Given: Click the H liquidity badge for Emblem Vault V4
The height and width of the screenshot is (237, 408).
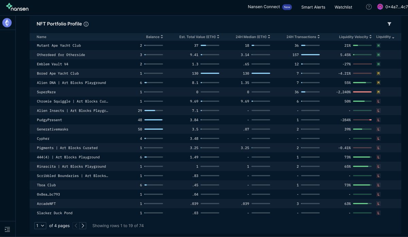Looking at the screenshot, I should 378,64.
